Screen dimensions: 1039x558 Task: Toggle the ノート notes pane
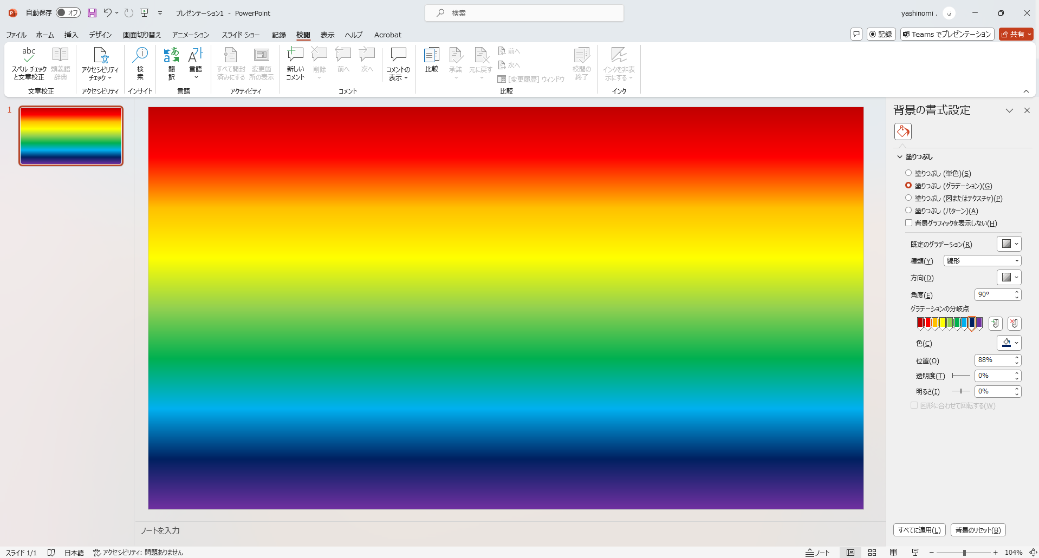point(817,553)
